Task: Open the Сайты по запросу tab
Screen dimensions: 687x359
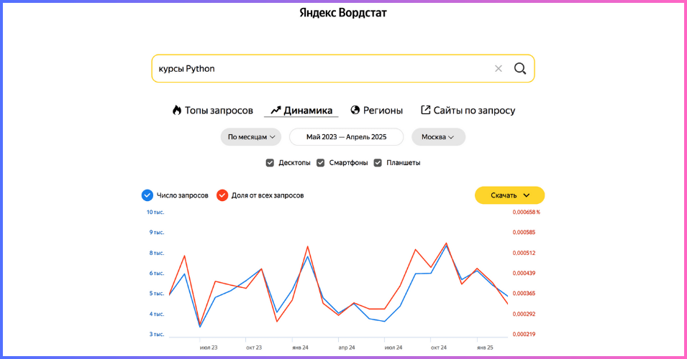Action: [x=468, y=110]
